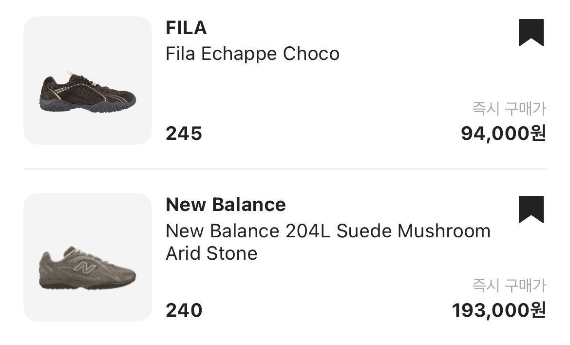Viewport: 570px width, 345px height.
Task: Remove the Fila Echappe Choco bookmark
Action: (x=531, y=33)
